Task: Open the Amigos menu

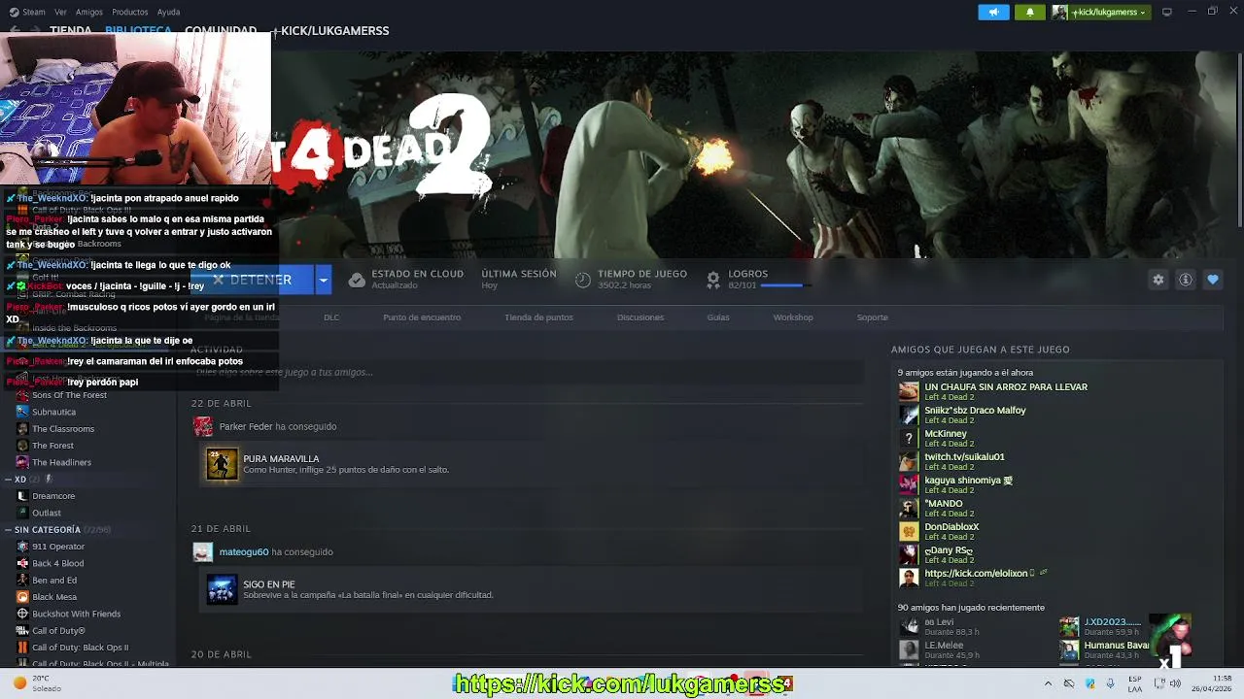Action: [89, 12]
